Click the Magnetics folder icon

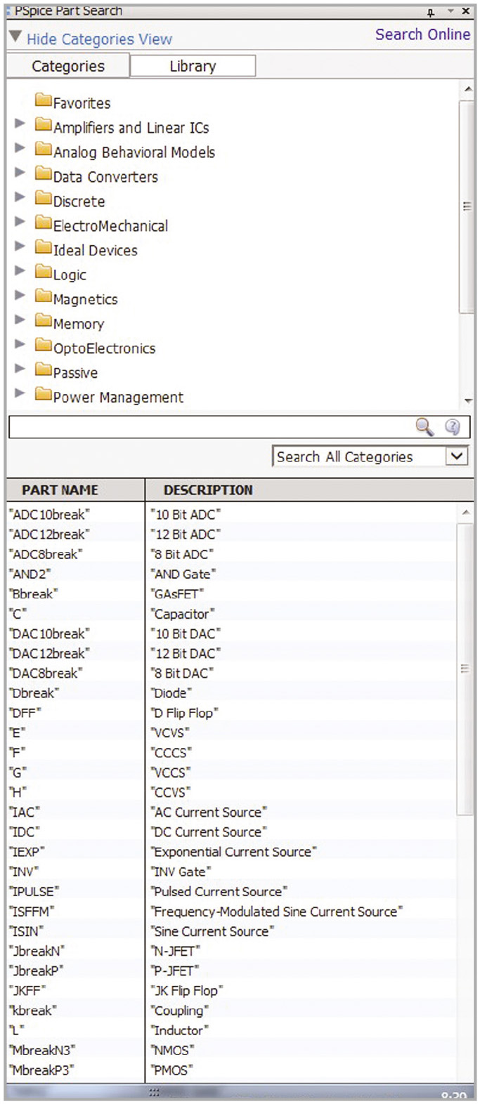[x=44, y=296]
